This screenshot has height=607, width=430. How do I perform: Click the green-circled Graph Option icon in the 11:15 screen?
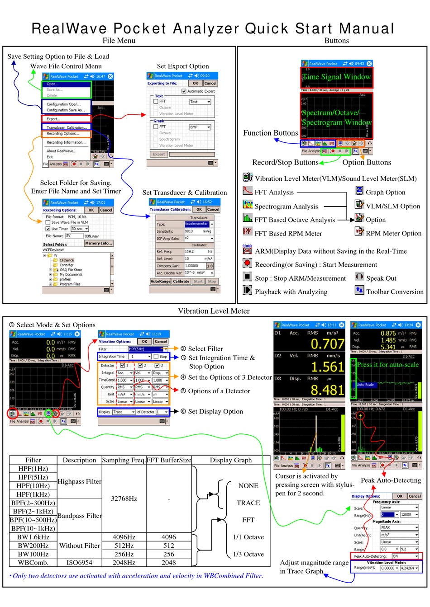[48, 413]
